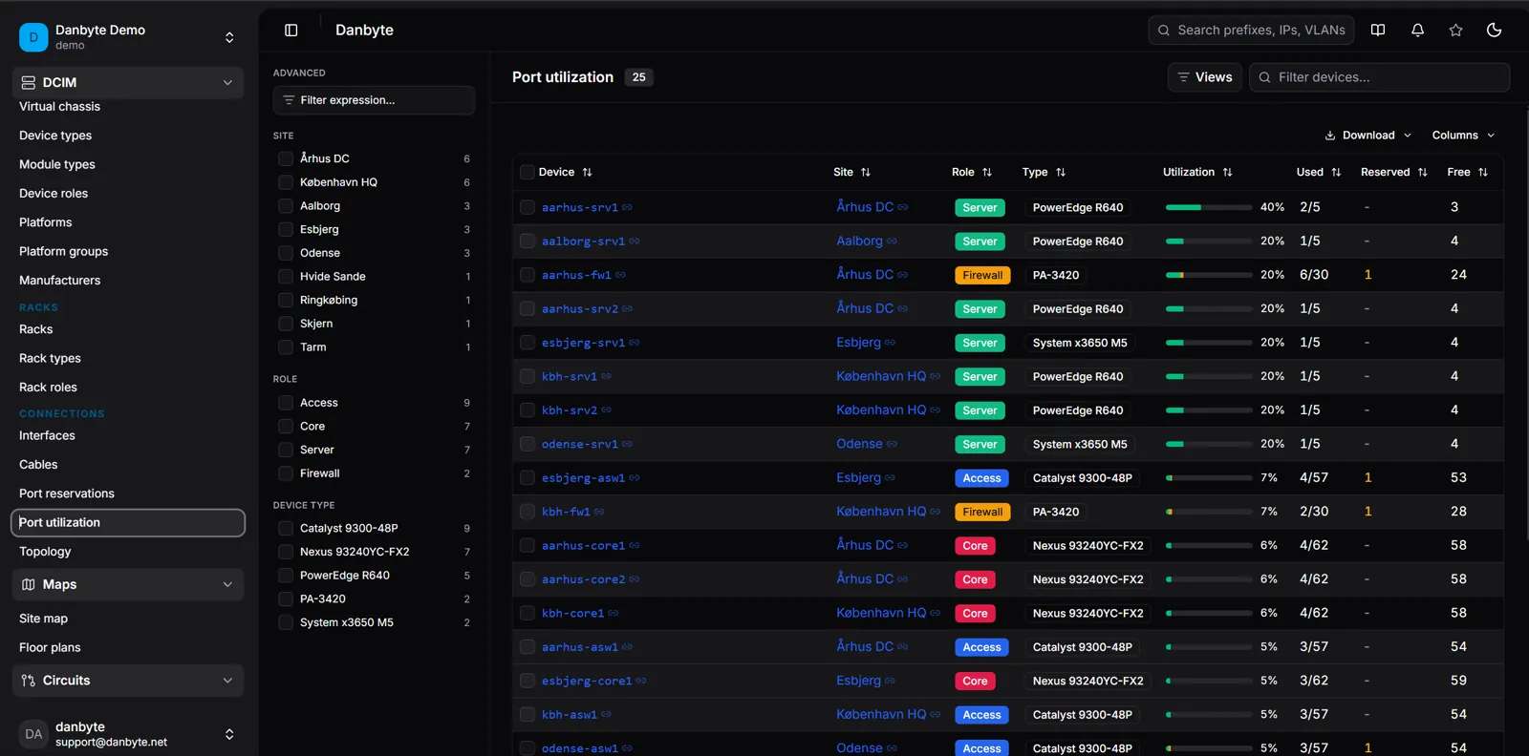The image size is (1529, 756).
Task: Click the DCIM server icon
Action: coord(29,82)
